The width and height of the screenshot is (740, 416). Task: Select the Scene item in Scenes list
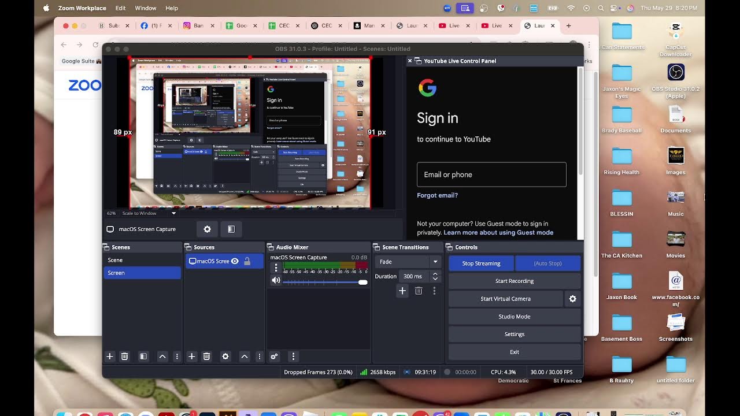142,260
